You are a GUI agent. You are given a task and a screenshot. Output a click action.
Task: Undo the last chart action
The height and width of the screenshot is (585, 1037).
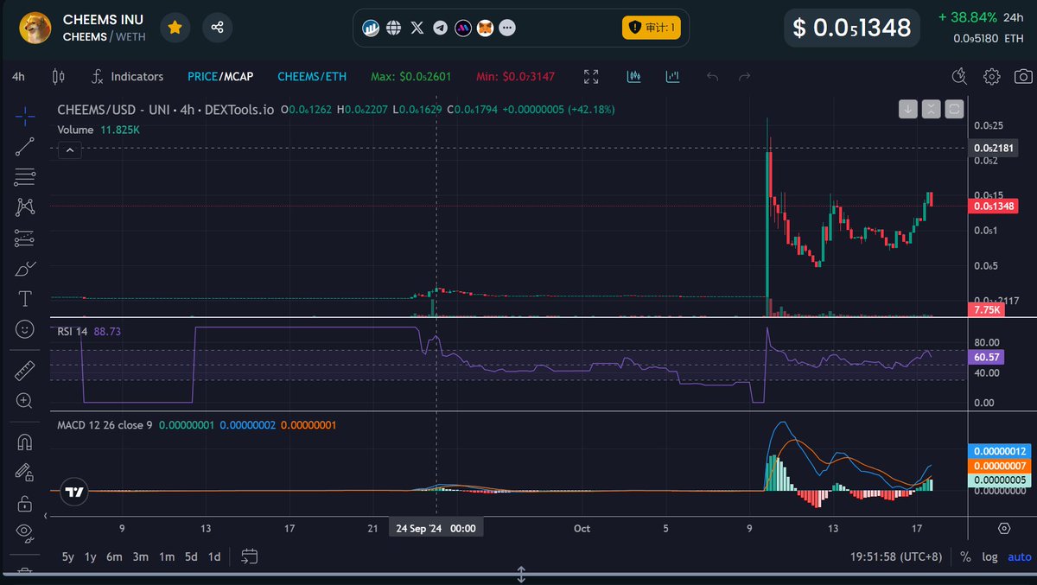click(x=713, y=76)
